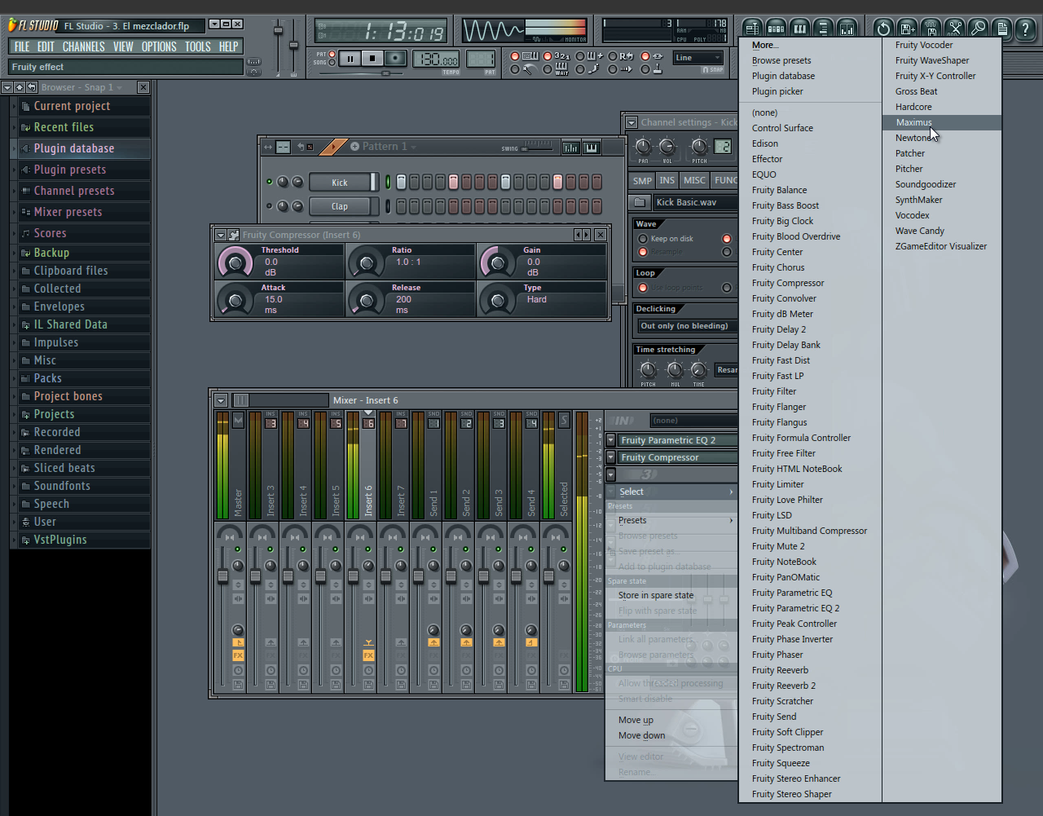
Task: Select PAT pattern mode radio
Action: 332,55
